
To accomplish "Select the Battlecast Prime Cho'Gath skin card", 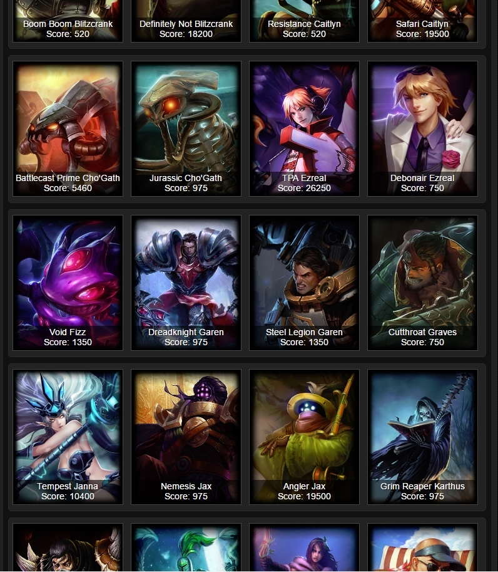I will 68,129.
